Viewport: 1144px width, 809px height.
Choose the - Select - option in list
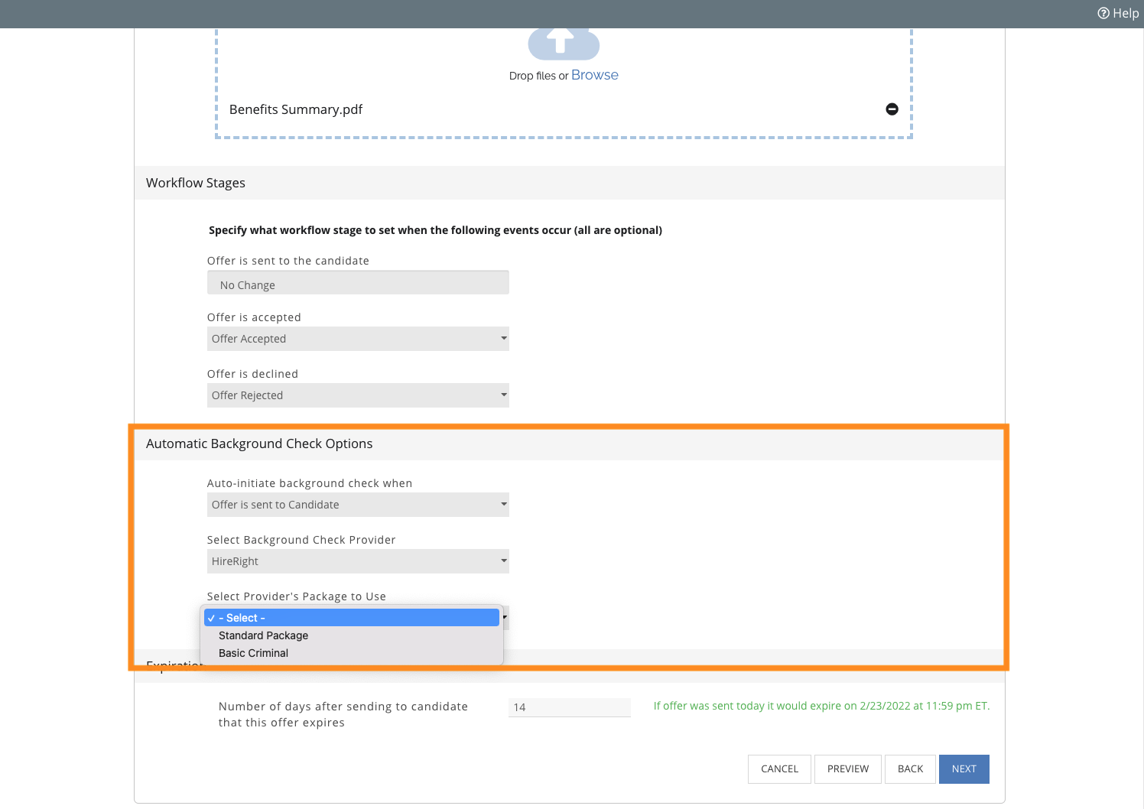point(351,618)
